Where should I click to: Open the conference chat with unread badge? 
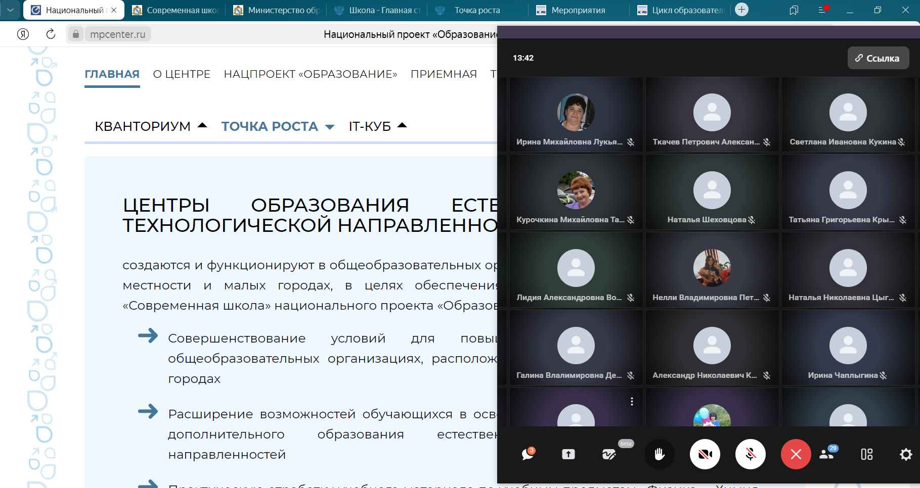coord(528,454)
